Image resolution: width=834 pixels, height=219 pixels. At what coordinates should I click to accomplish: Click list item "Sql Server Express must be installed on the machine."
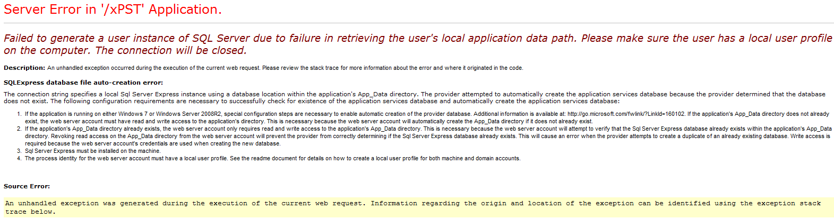[92, 151]
